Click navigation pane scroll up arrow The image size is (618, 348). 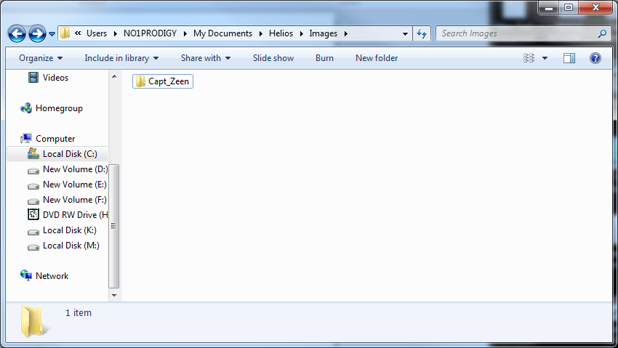pyautogui.click(x=114, y=76)
